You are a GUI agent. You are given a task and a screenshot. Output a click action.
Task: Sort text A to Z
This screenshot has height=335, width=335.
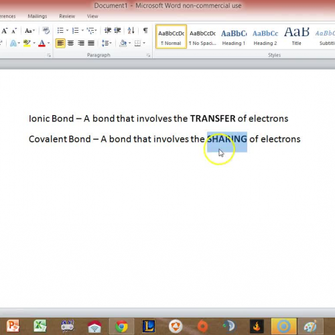(131, 30)
